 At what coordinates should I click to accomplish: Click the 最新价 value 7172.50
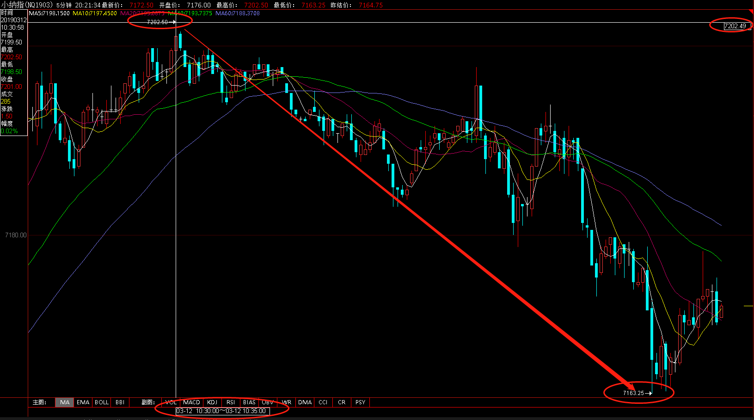click(141, 5)
